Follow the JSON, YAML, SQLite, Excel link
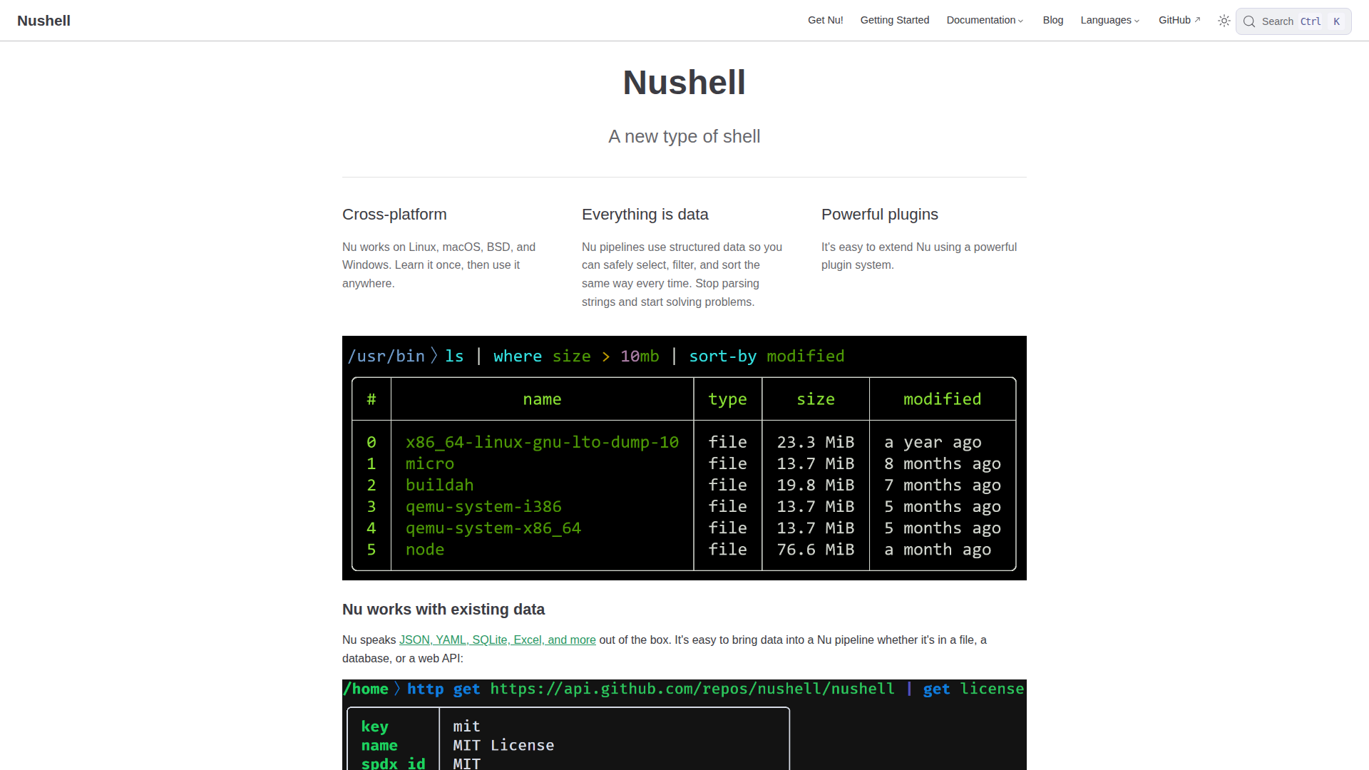This screenshot has height=770, width=1369. point(497,640)
